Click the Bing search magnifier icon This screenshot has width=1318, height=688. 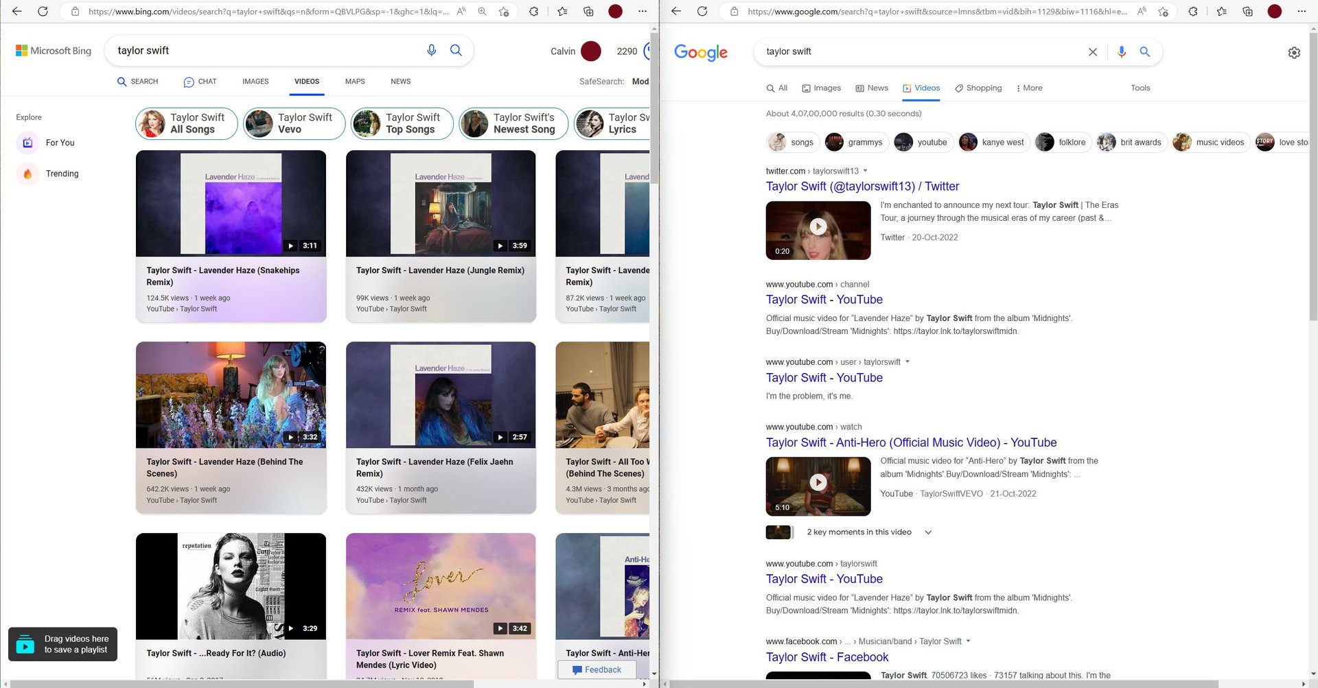(456, 50)
